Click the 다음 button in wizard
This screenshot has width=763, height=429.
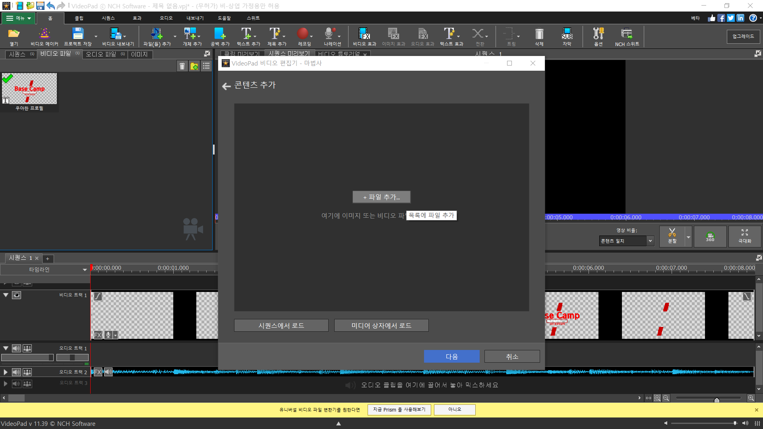tap(451, 357)
